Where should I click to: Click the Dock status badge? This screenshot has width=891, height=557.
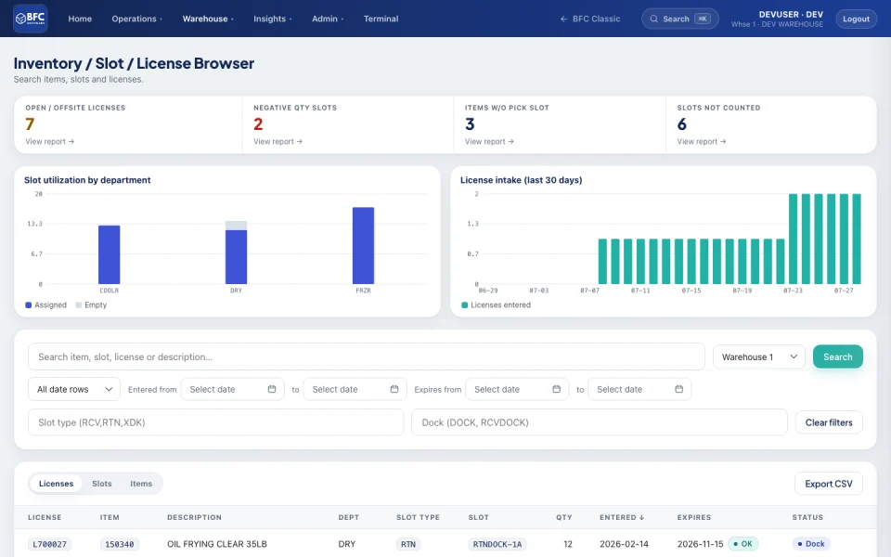811,544
